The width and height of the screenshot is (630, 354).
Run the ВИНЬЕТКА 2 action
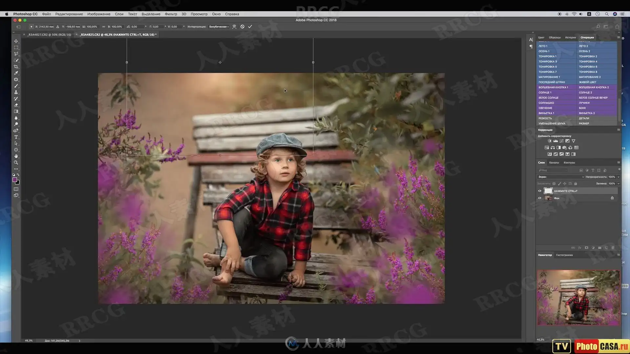point(587,113)
